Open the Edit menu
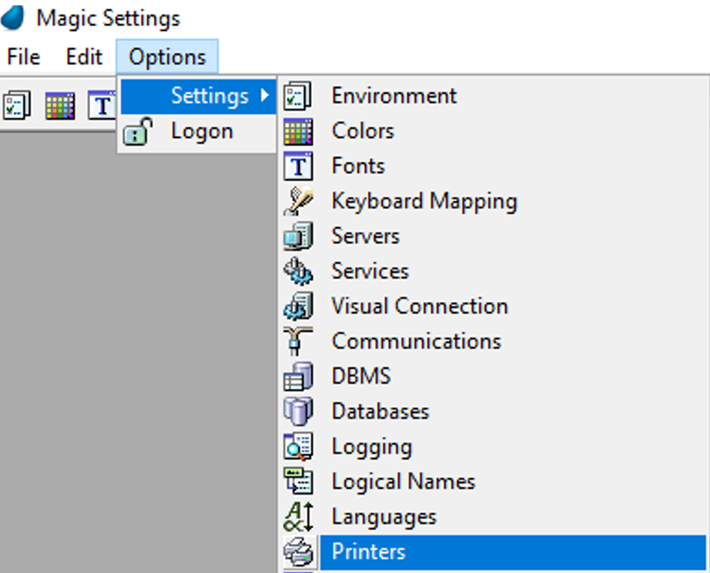Image resolution: width=710 pixels, height=573 pixels. pyautogui.click(x=84, y=57)
